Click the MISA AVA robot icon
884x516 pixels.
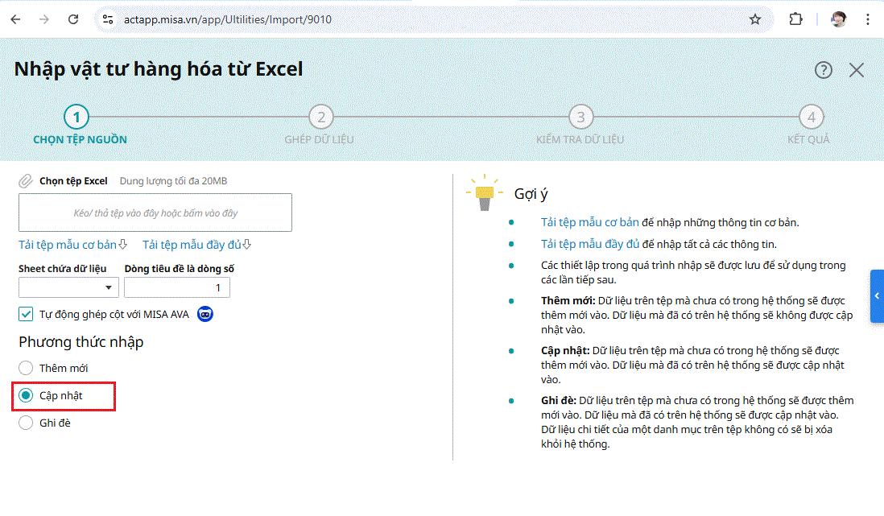tap(205, 314)
